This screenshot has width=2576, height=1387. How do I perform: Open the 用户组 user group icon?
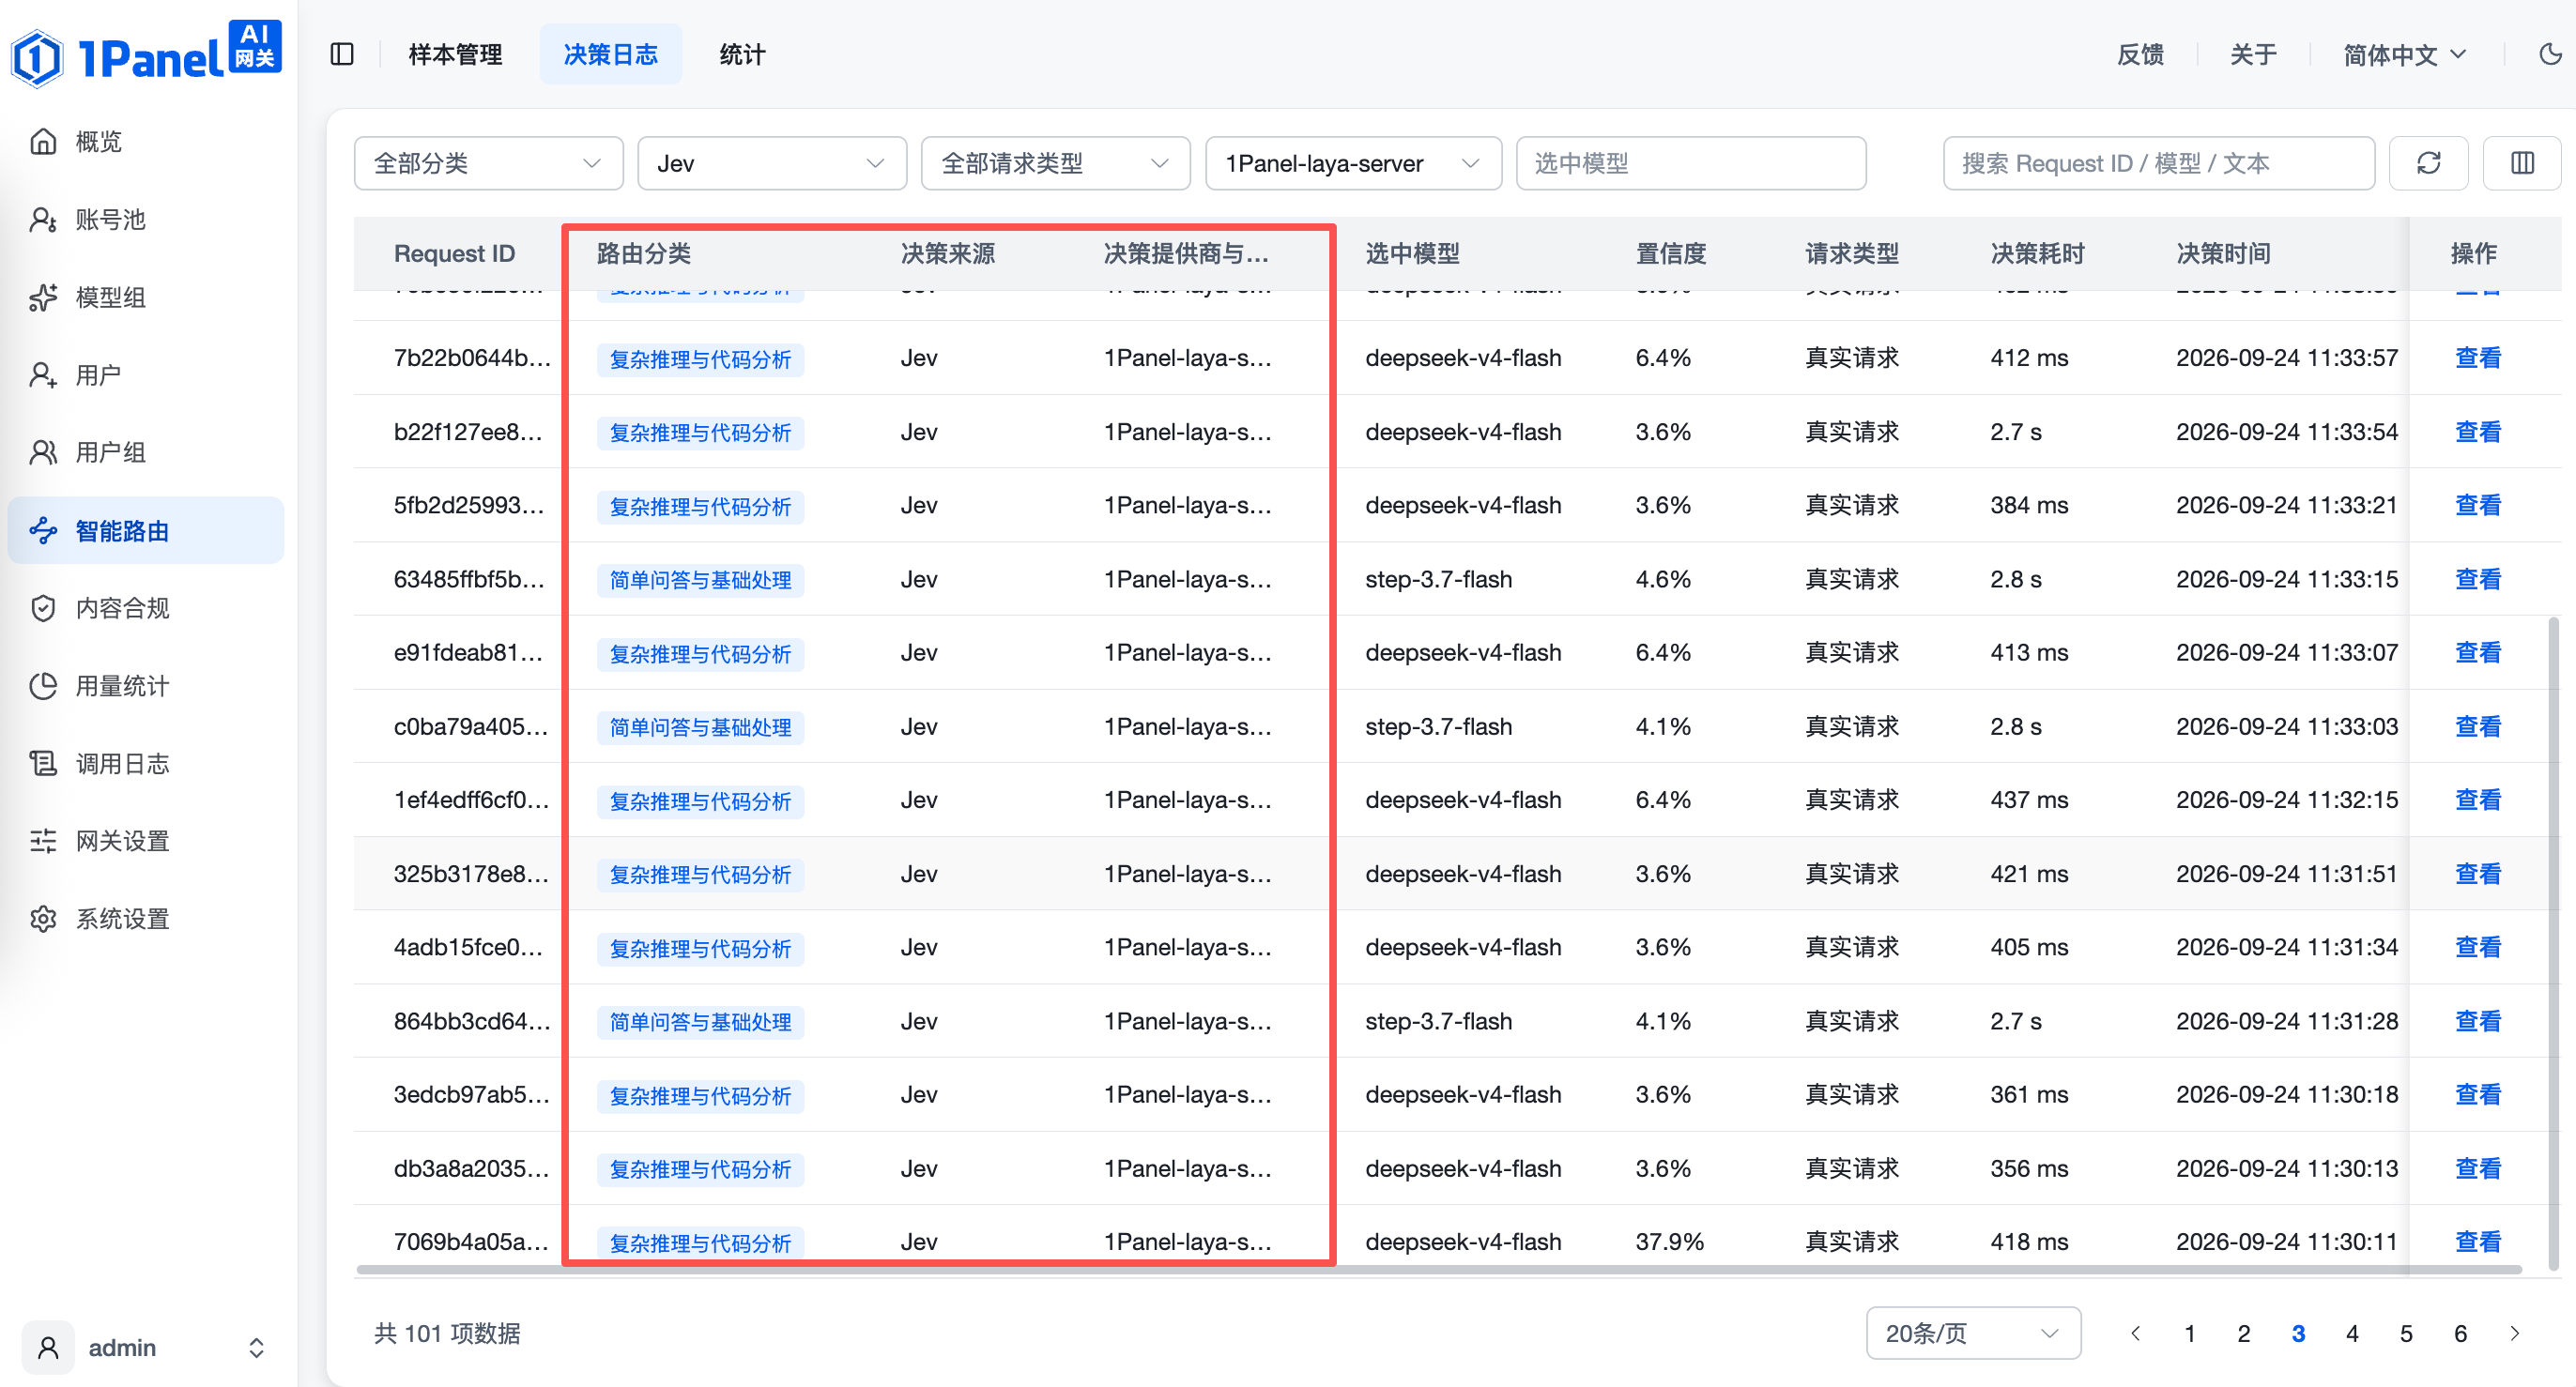coord(43,452)
